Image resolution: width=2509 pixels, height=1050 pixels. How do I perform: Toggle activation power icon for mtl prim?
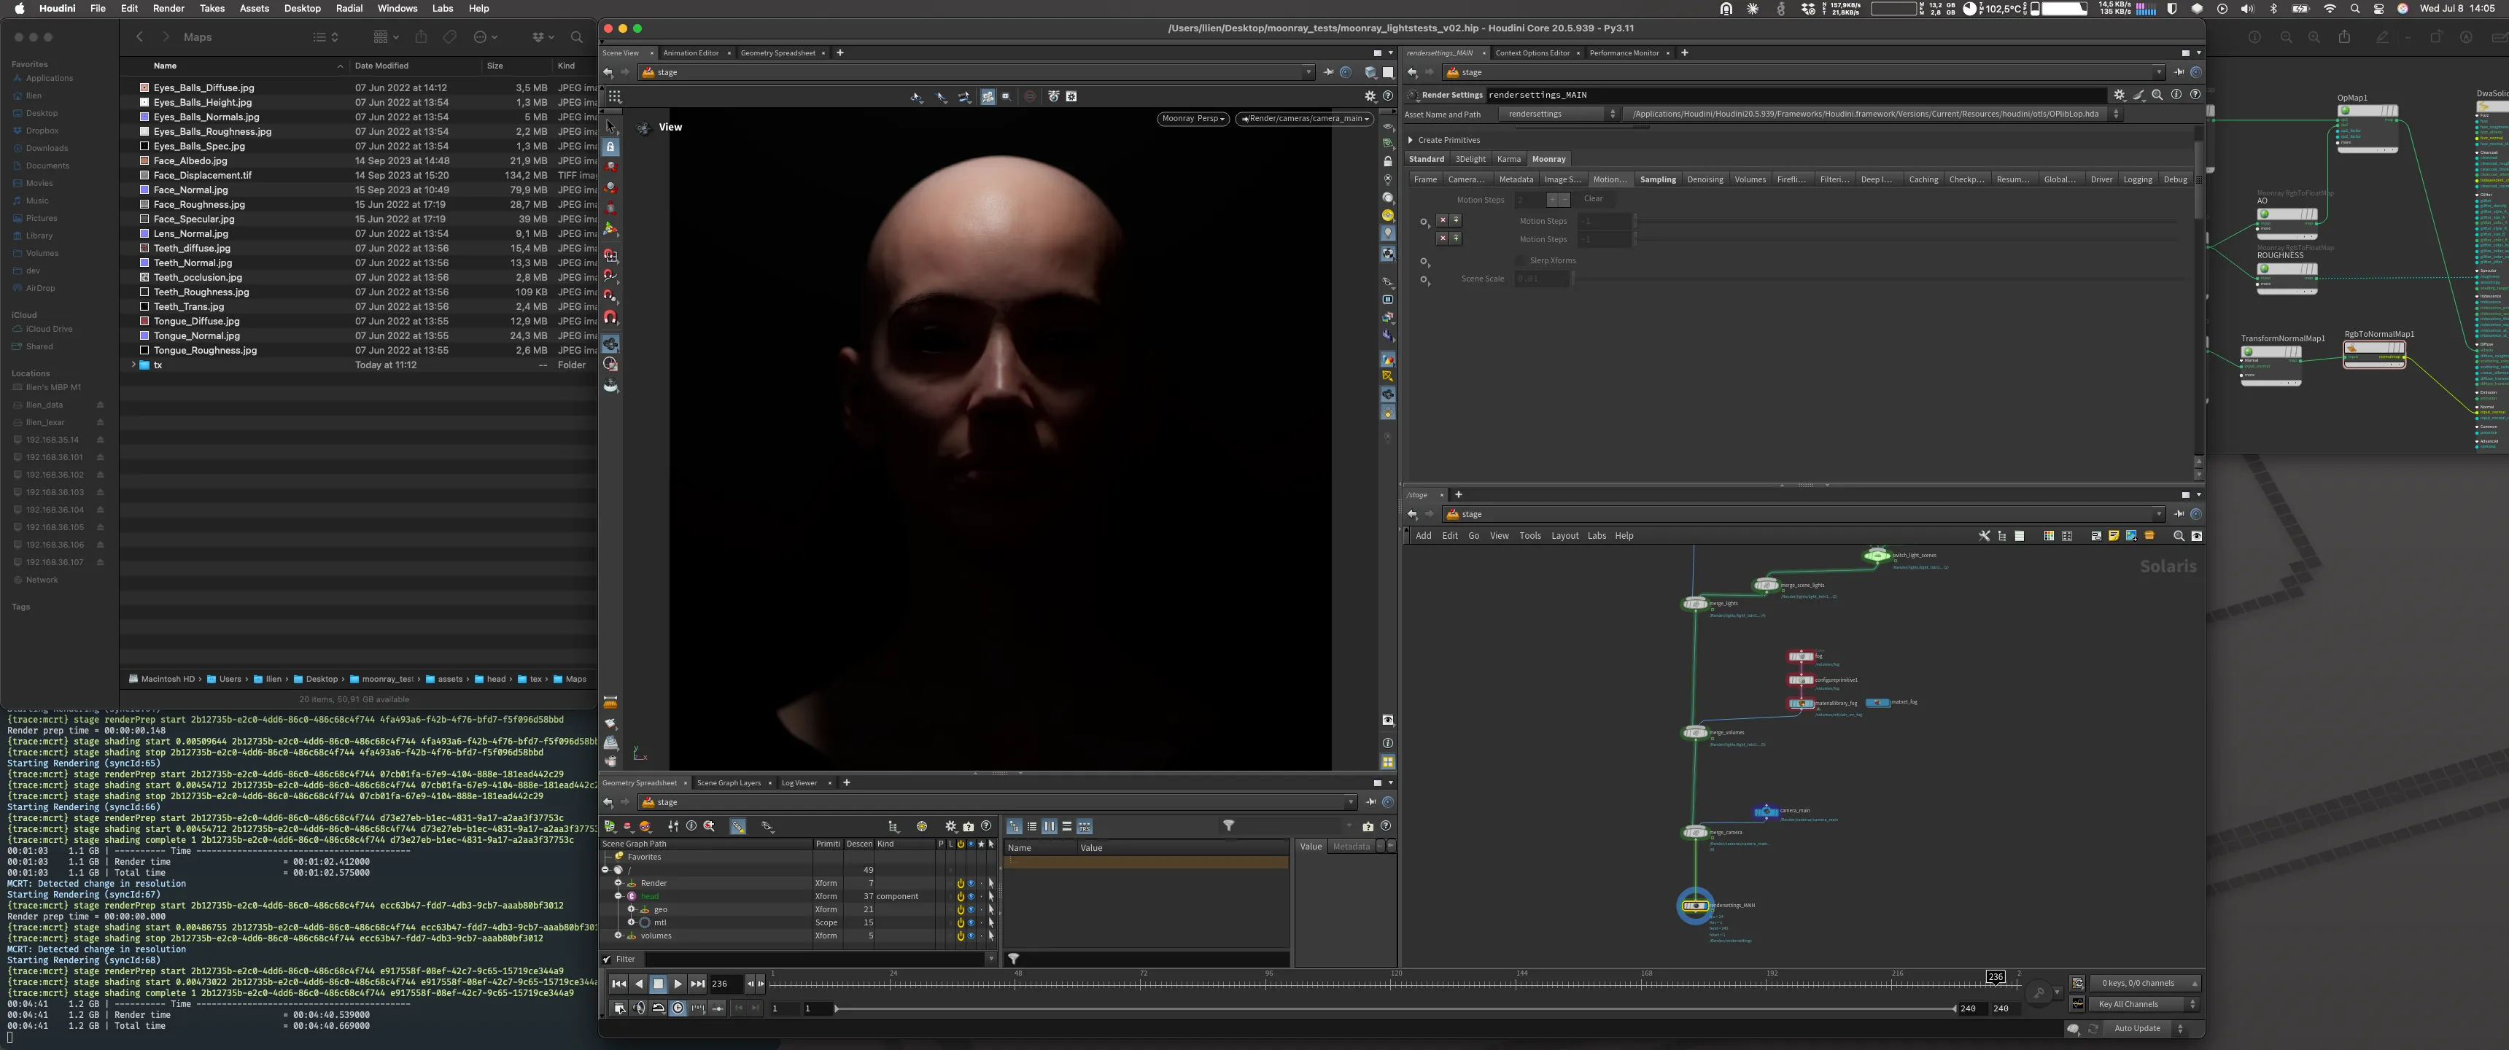pos(961,922)
